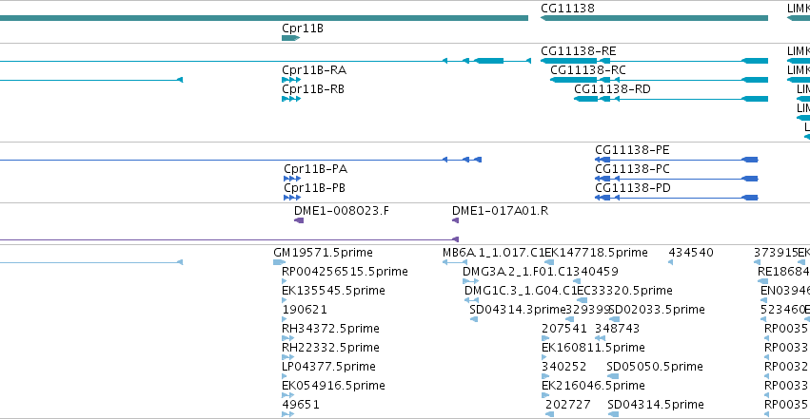Select EST RH22332.5prime
This screenshot has width=810, height=419.
(330, 348)
